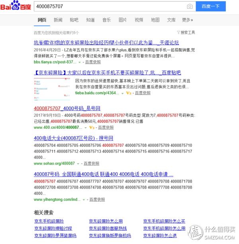Image resolution: width=239 pixels, height=244 pixels.
Task: Search related term 京东手机碎屏险怎么用
Action: coord(164,228)
